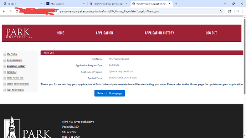Open APPLICATION HISTORY in the navigation bar
Image resolution: width=246 pixels, height=138 pixels.
(x=159, y=33)
